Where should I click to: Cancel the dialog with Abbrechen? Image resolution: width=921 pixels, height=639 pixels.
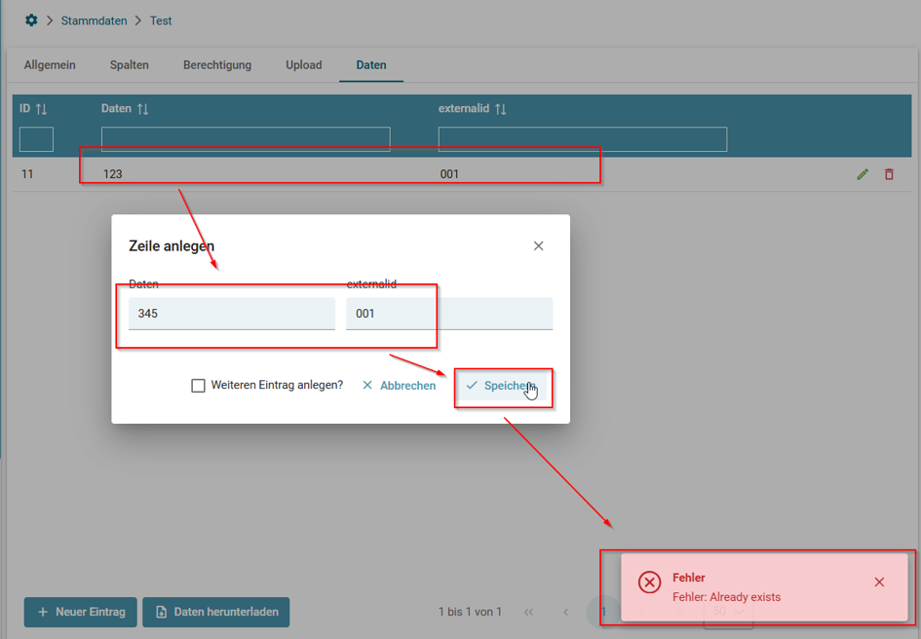coord(400,386)
